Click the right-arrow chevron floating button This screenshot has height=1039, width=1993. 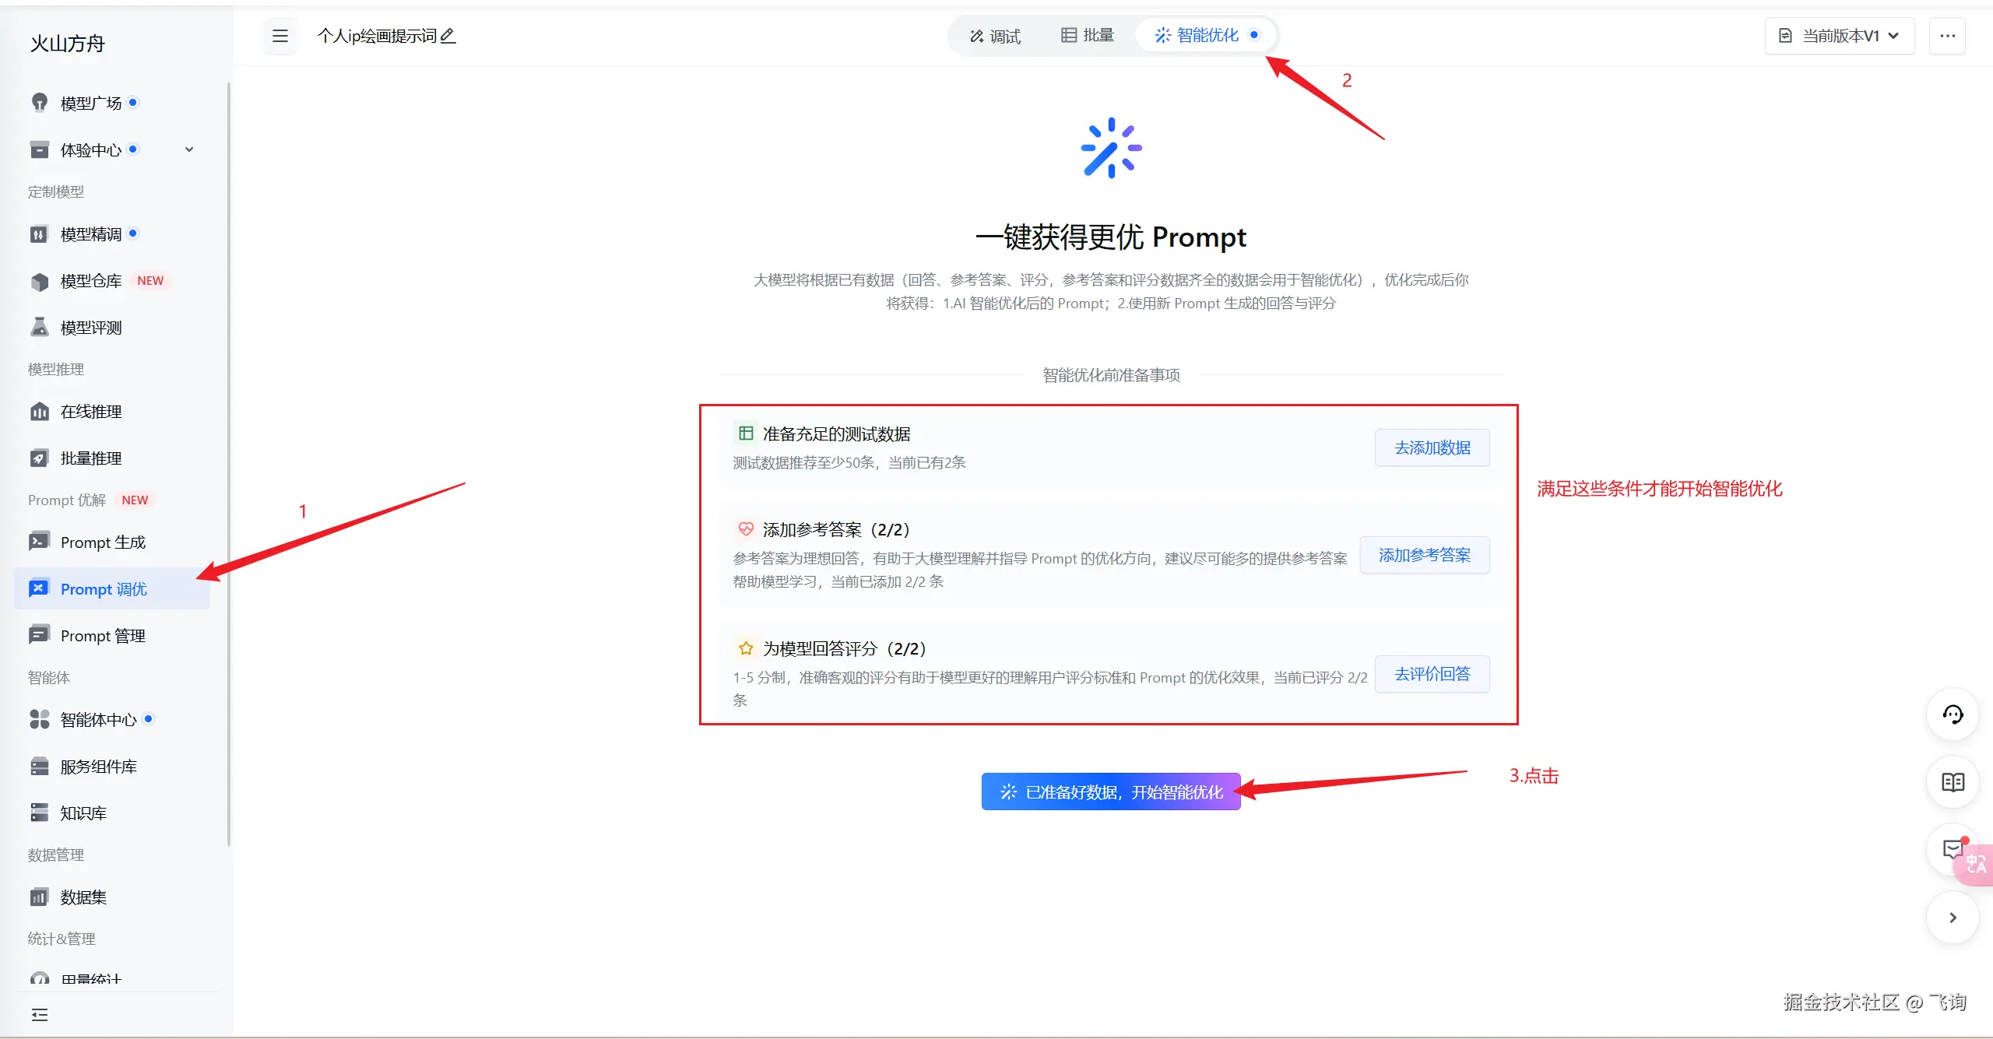click(x=1953, y=918)
